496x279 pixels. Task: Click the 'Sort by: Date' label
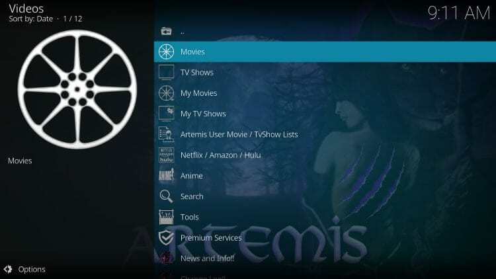pos(30,19)
